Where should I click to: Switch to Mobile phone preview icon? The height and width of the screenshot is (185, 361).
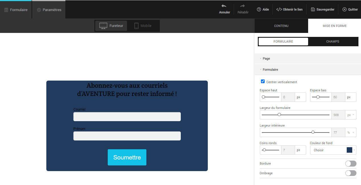136,26
